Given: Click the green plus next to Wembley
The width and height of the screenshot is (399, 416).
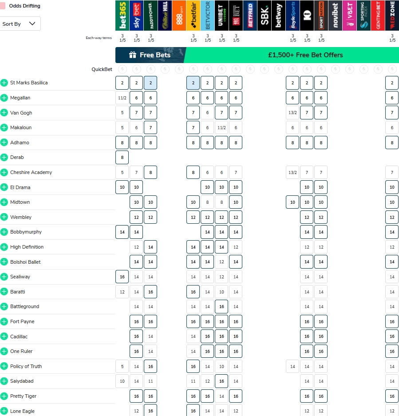Looking at the screenshot, I should pos(4,217).
